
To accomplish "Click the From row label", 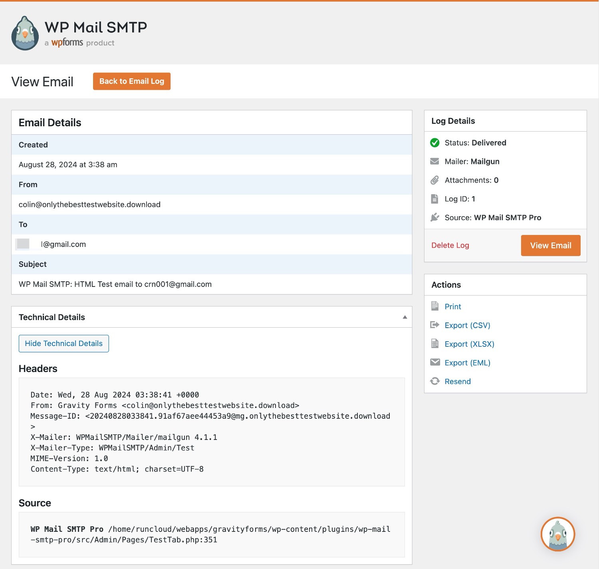I will click(x=28, y=185).
